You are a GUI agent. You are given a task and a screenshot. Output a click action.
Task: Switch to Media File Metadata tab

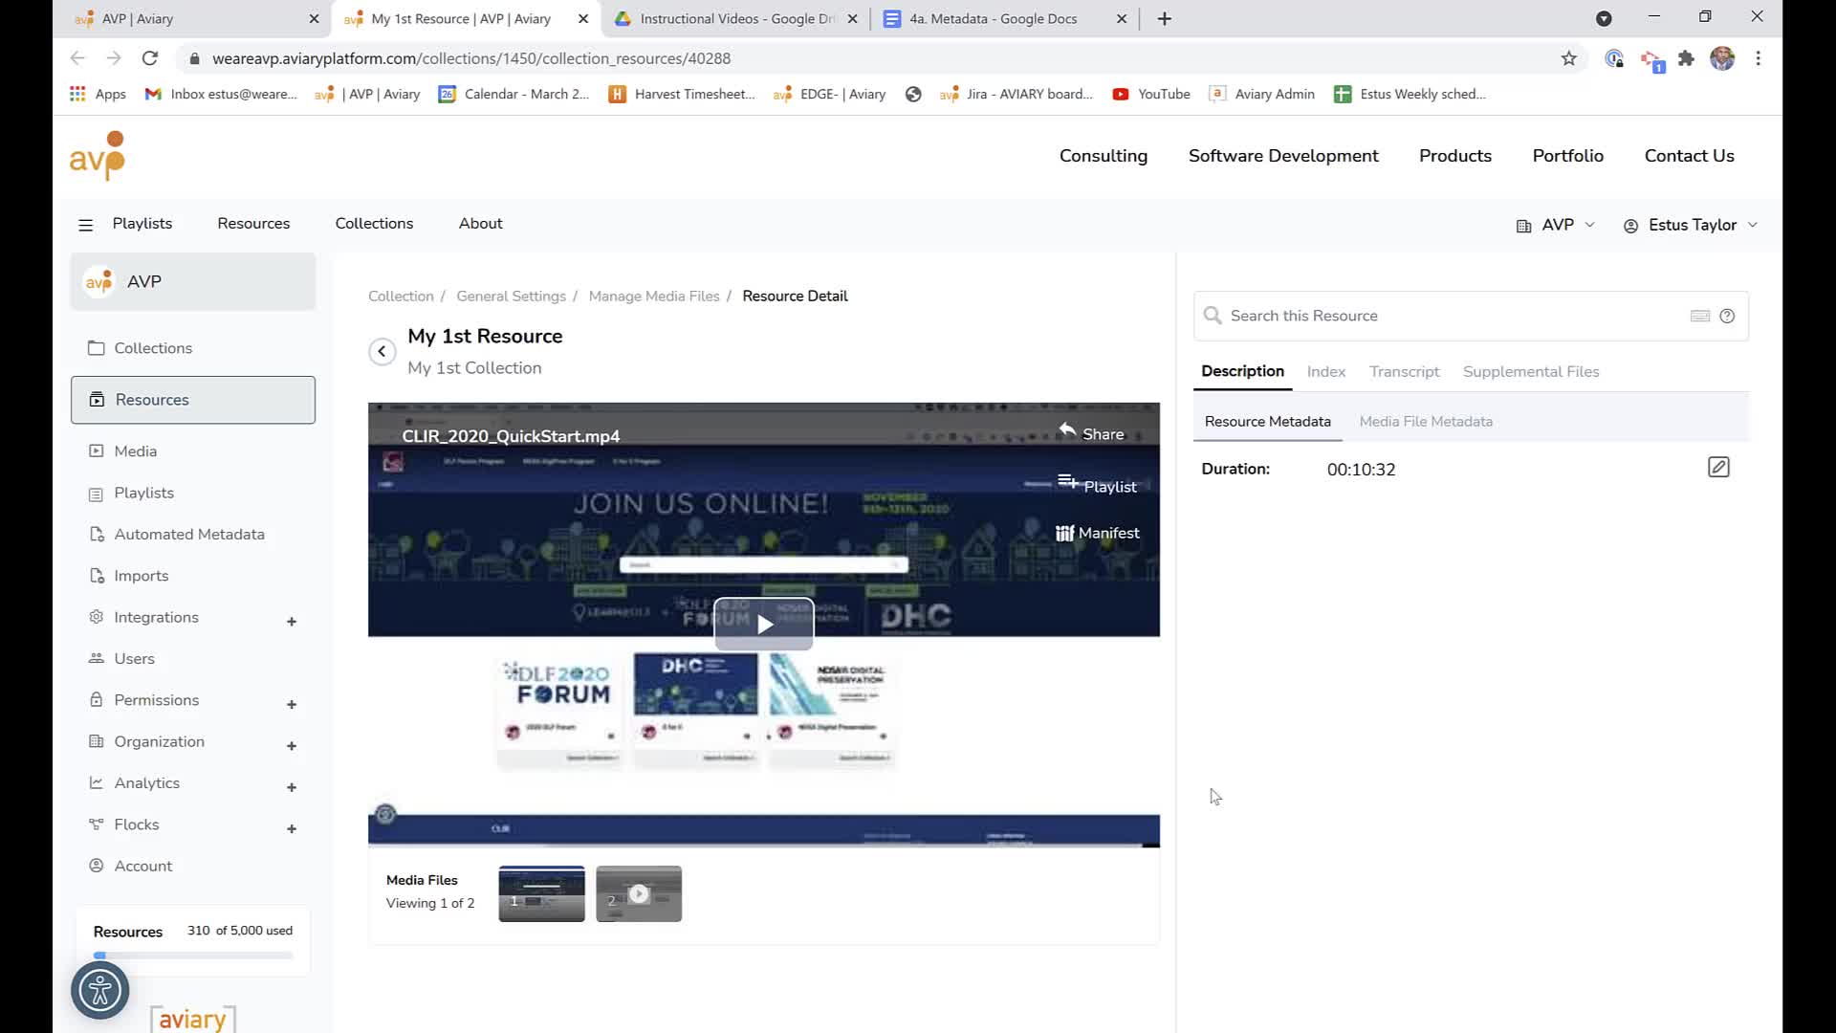point(1426,422)
